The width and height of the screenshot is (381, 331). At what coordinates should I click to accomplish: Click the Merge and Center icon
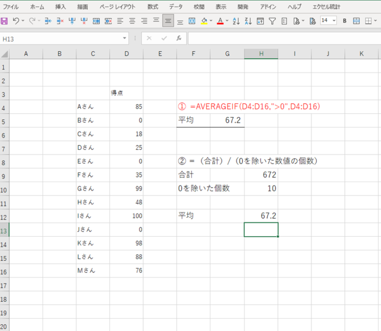click(x=192, y=21)
